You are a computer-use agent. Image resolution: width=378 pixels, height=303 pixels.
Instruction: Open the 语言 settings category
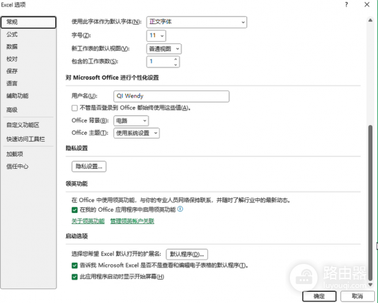point(12,83)
